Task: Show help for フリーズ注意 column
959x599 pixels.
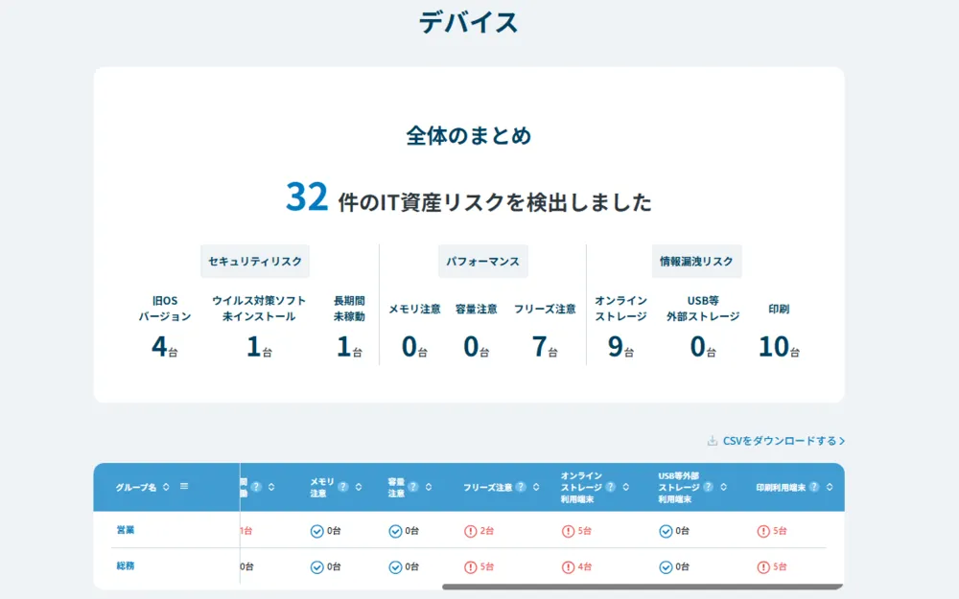Action: tap(521, 487)
